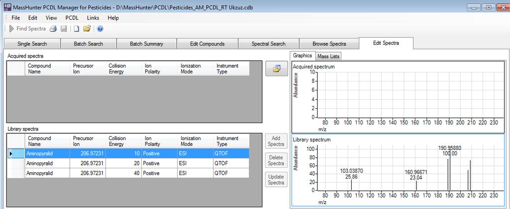The height and width of the screenshot is (209, 510).
Task: Open help via blue question mark icon
Action: tap(100, 29)
